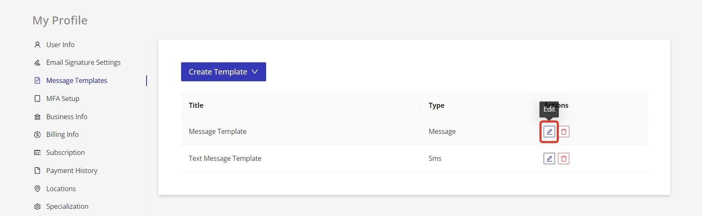Click the User Info person icon
Screen dimensions: 702x216
[x=37, y=45]
